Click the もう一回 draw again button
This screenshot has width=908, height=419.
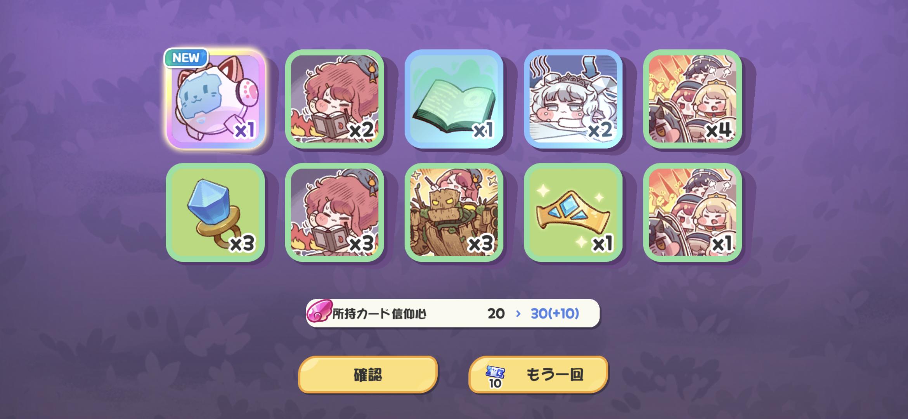[x=538, y=374]
